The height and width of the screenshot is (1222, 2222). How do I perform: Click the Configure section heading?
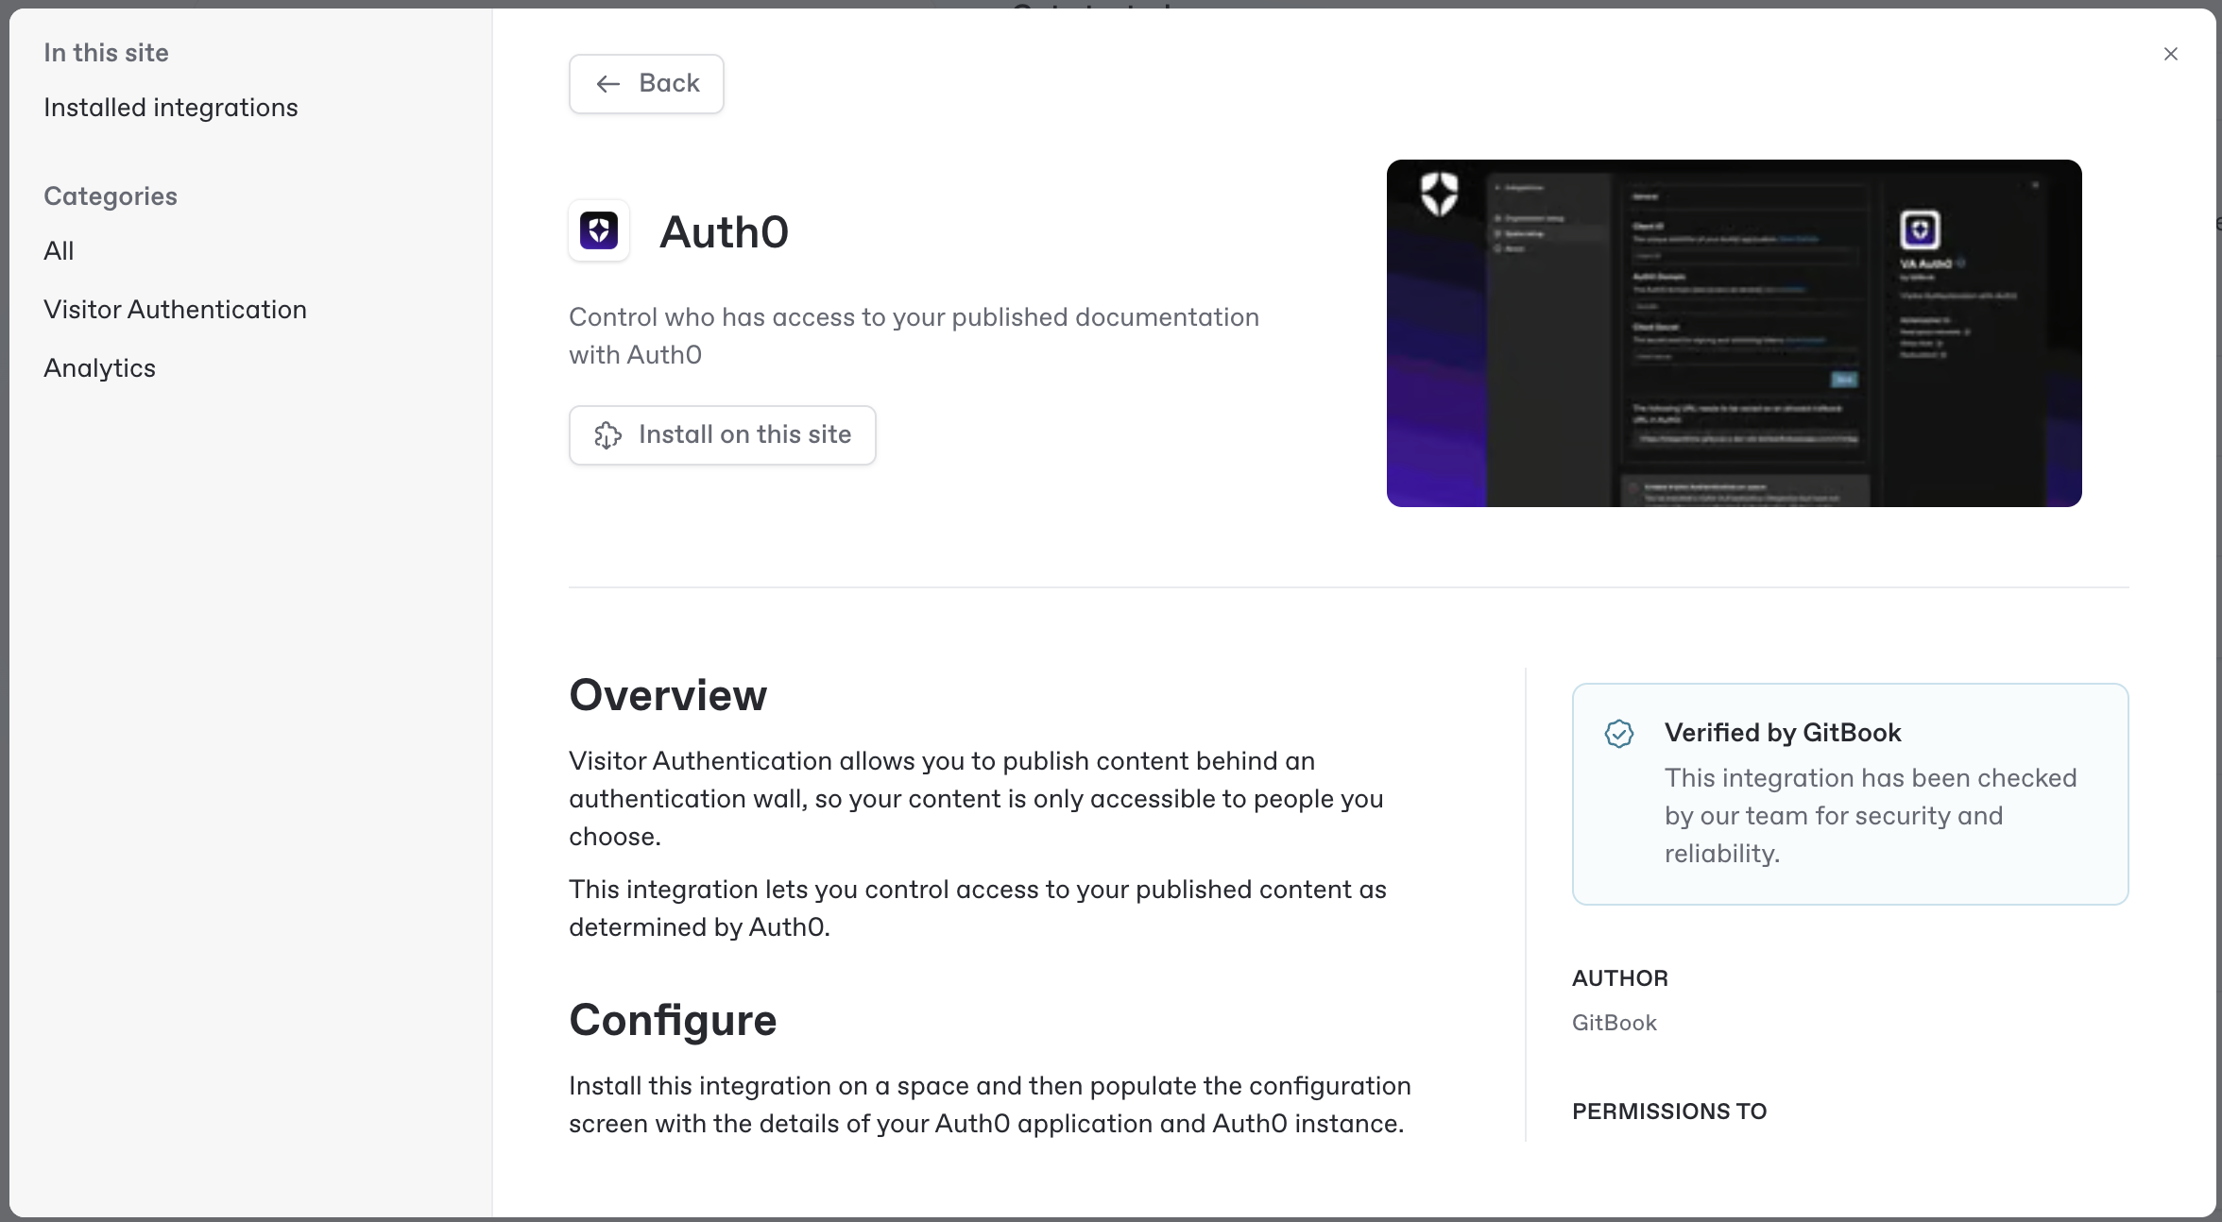[x=672, y=1020]
